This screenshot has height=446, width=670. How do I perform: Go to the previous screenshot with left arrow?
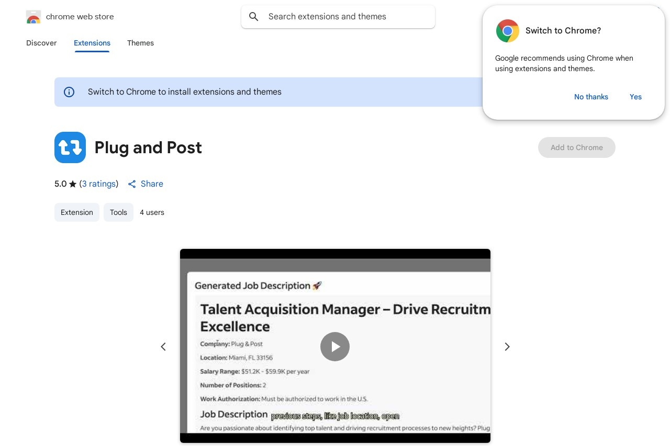163,347
